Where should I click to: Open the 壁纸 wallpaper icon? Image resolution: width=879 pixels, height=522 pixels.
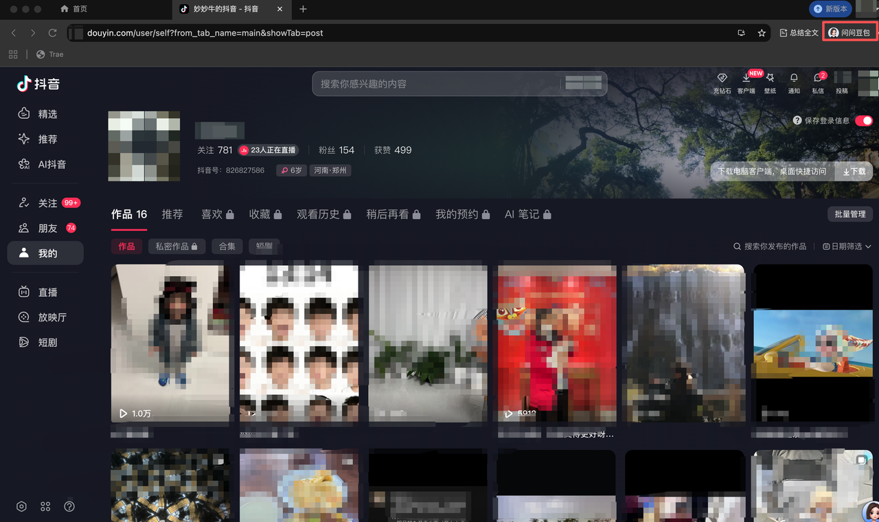tap(770, 79)
